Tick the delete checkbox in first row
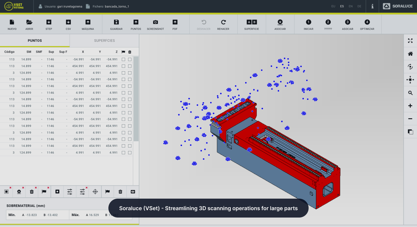This screenshot has width=417, height=227. point(130,59)
